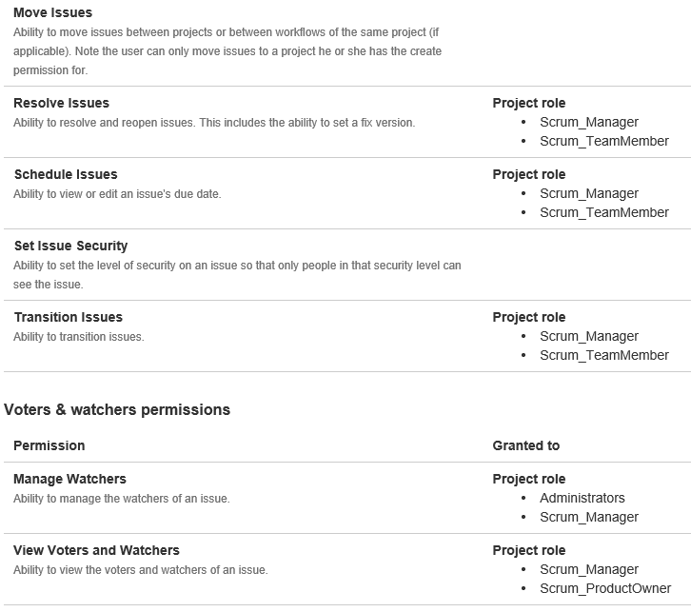Screen dimensions: 691x612
Task: Click the Permission column header
Action: (49, 445)
